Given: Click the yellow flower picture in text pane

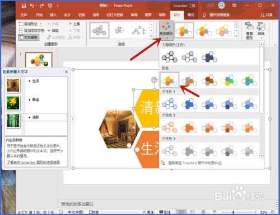Looking at the screenshot, I should point(13,103).
